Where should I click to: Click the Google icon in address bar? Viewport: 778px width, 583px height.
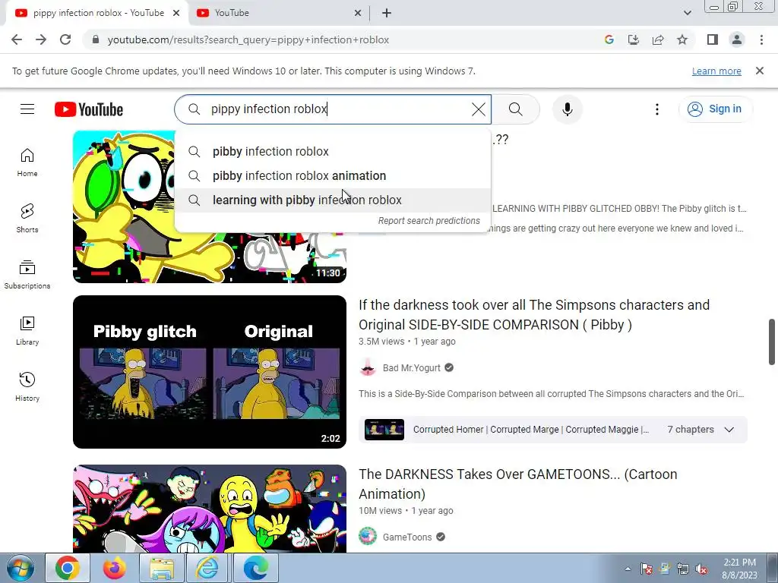point(609,39)
